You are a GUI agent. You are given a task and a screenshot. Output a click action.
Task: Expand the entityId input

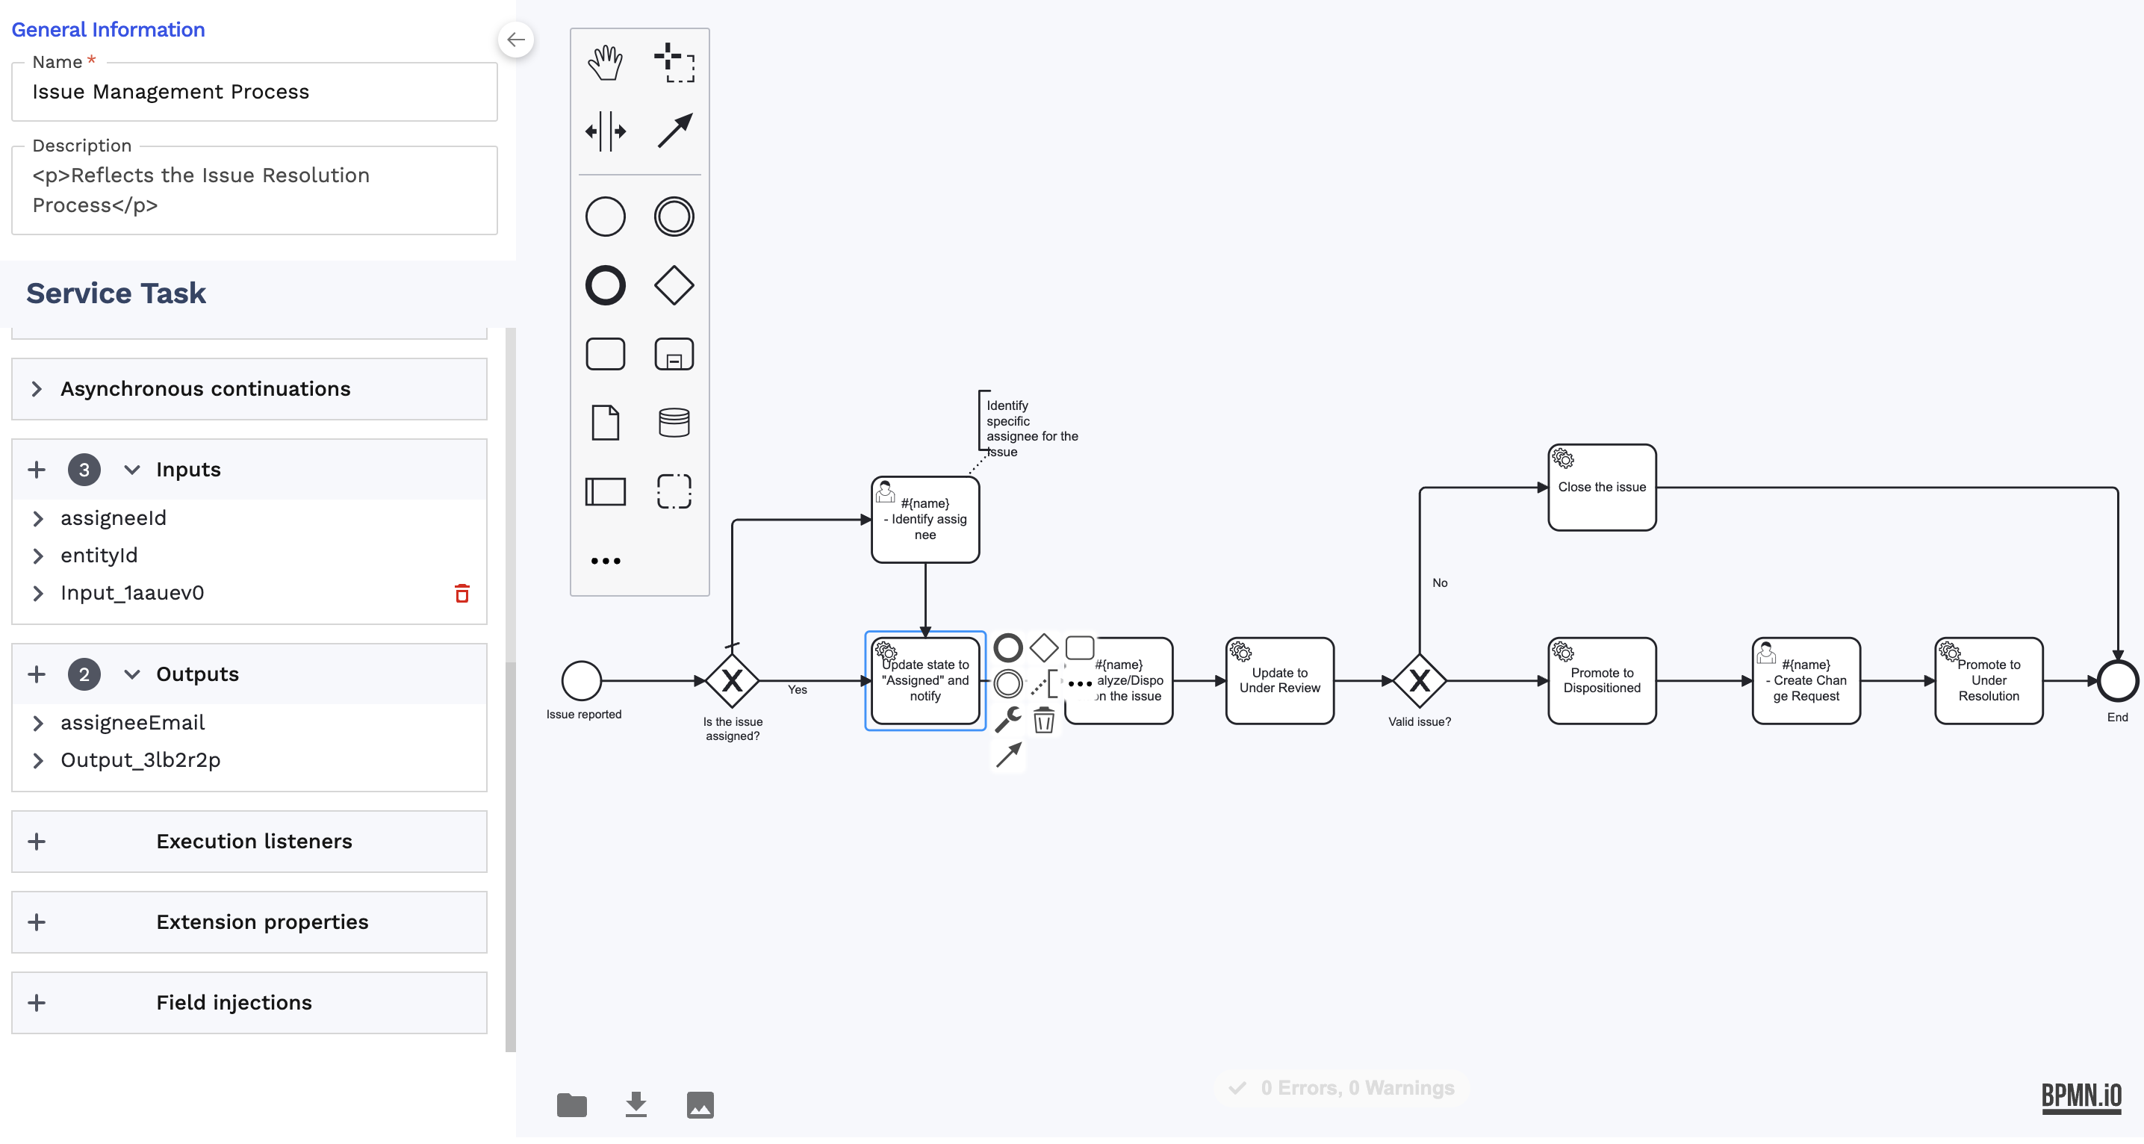point(37,556)
